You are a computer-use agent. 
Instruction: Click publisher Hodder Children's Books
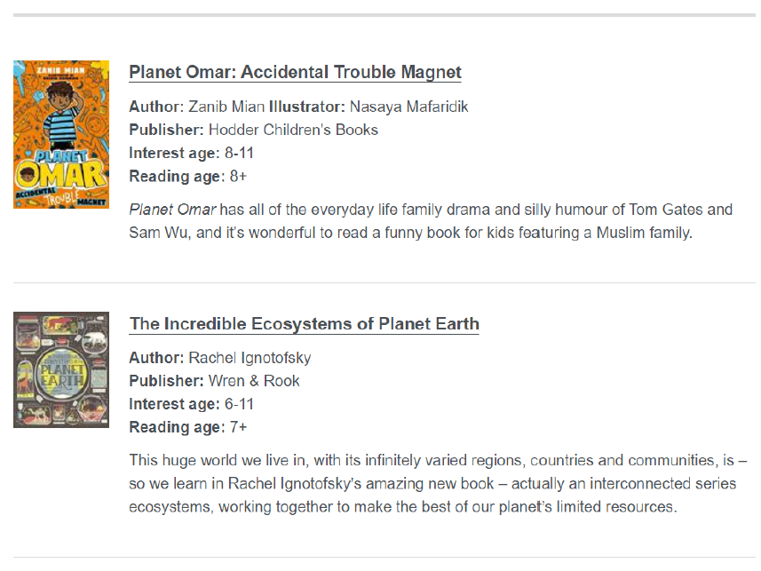tap(293, 130)
